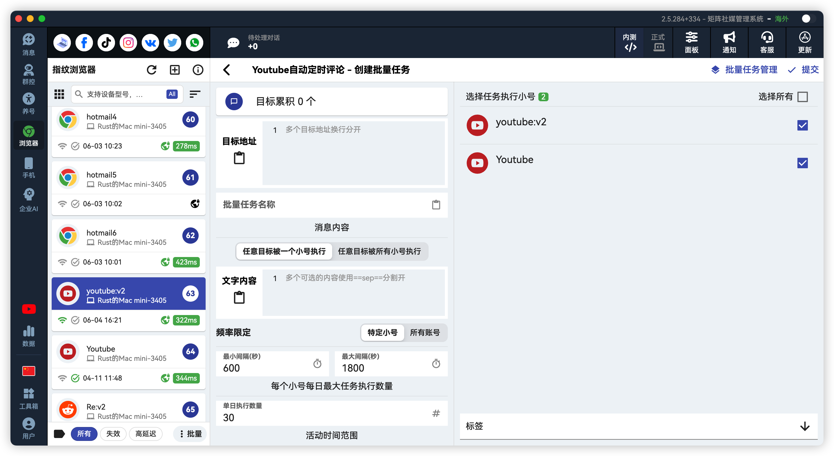This screenshot has height=456, width=834.
Task: Open 批量任务管理 batch task management
Action: click(744, 70)
